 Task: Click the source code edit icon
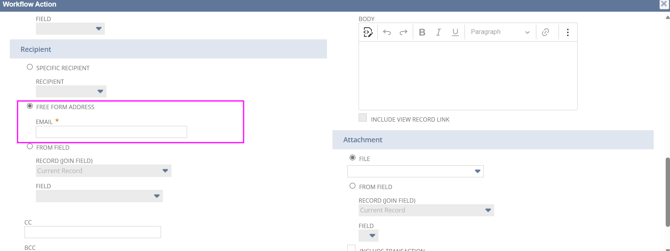368,32
